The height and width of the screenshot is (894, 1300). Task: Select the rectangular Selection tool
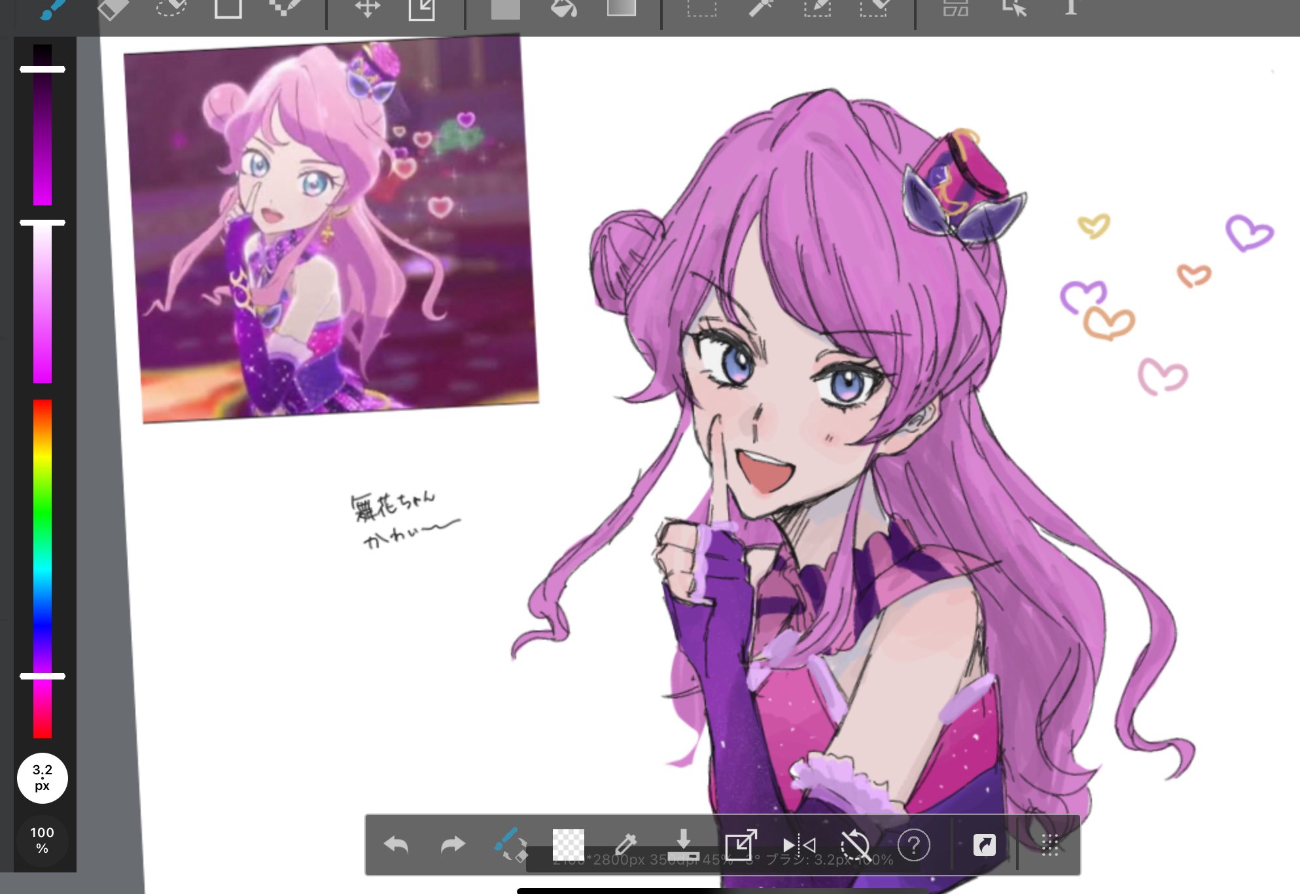tap(701, 8)
